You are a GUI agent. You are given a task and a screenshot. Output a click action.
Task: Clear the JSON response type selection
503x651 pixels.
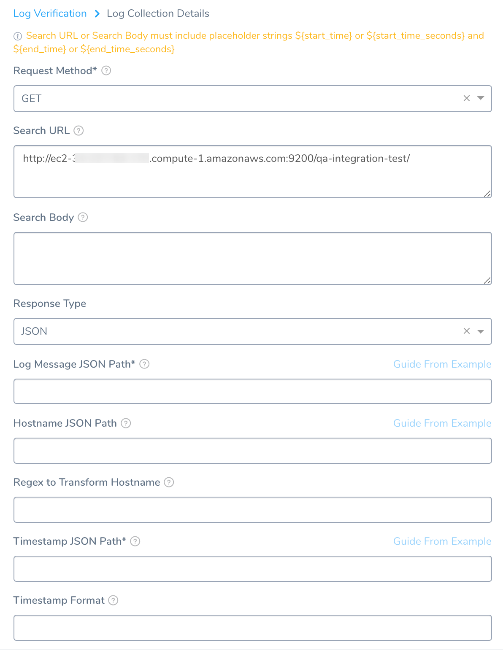(x=467, y=331)
